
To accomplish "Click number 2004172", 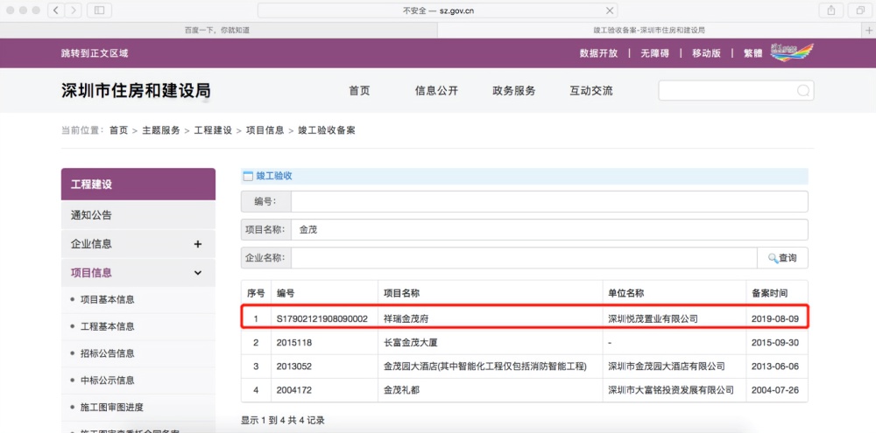I will pyautogui.click(x=294, y=390).
